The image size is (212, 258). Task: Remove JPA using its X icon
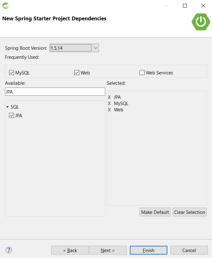click(109, 97)
